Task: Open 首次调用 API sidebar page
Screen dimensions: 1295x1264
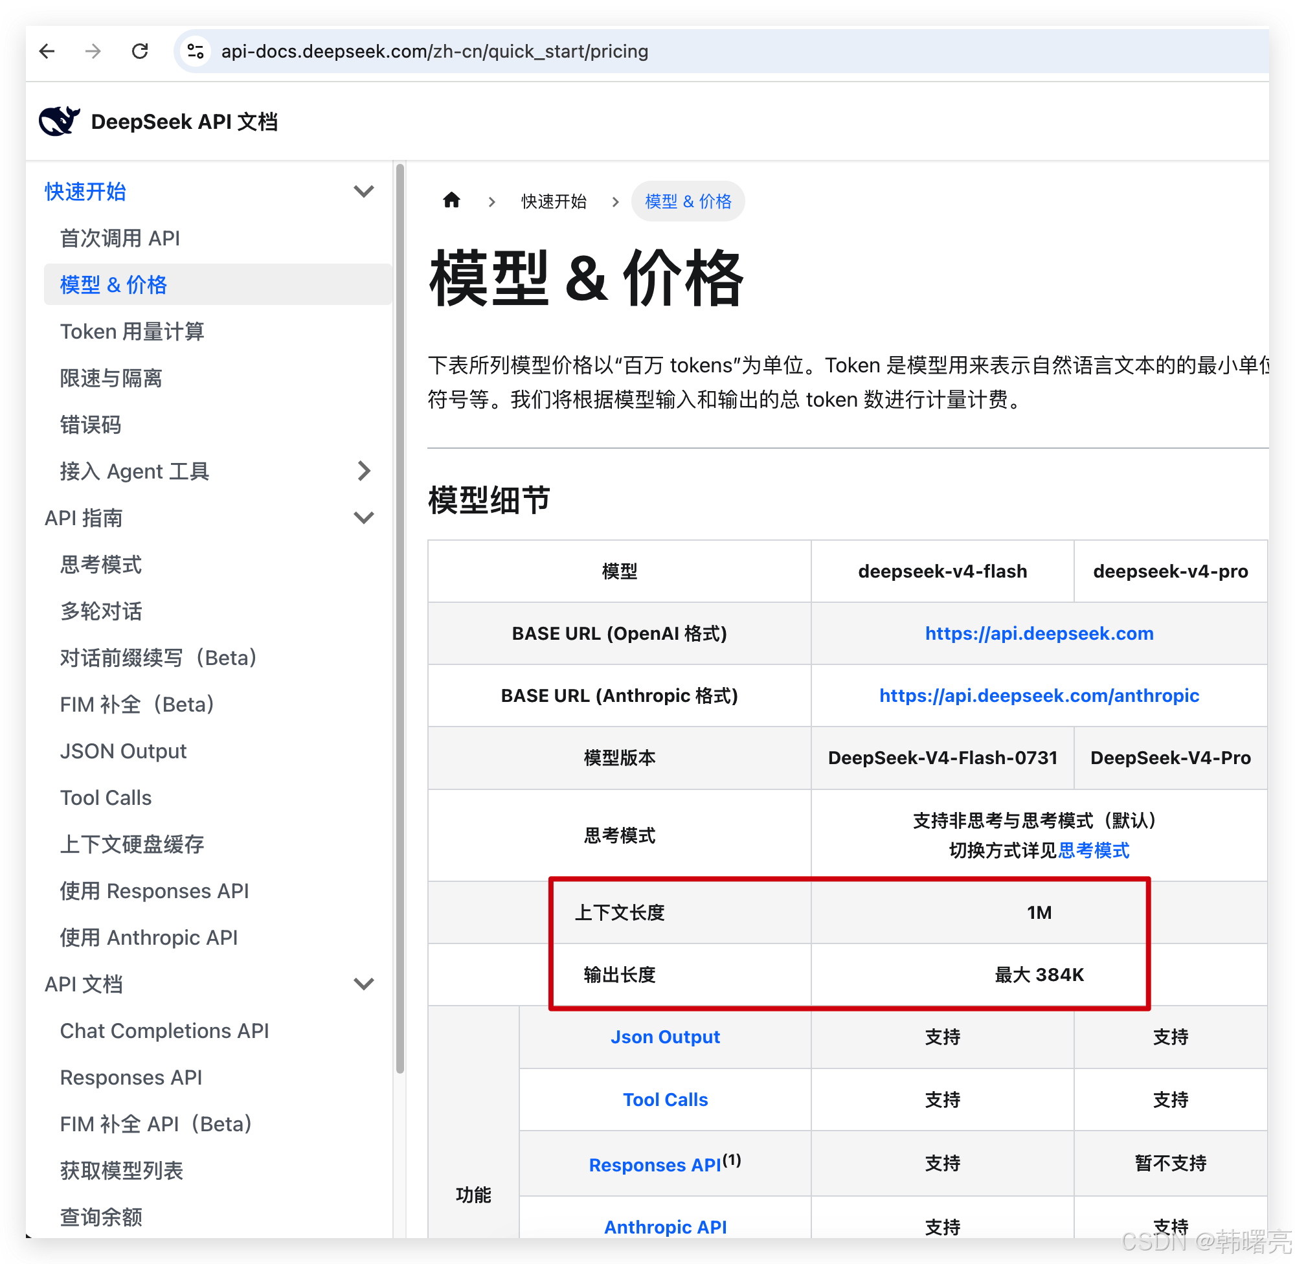Action: tap(120, 238)
